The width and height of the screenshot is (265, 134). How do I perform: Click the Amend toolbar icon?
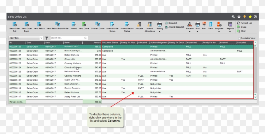[x=74, y=24]
